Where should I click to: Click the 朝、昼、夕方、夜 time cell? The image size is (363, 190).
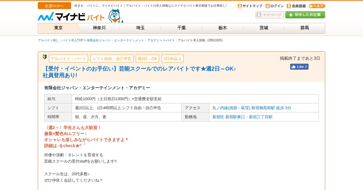tap(127, 117)
